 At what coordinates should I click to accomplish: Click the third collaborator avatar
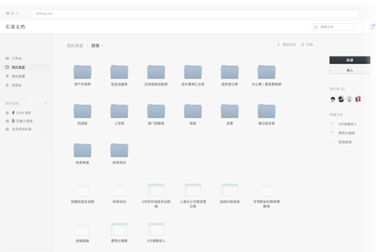(349, 99)
